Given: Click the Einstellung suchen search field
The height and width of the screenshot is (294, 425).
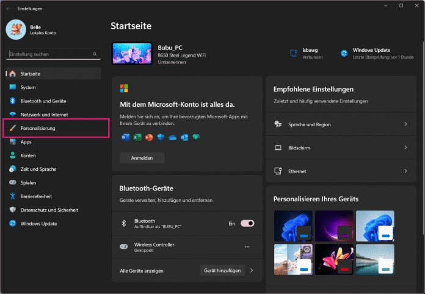Looking at the screenshot, I should (49, 54).
